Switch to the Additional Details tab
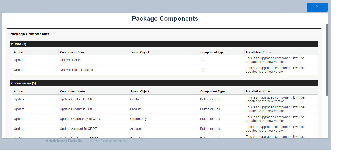The image size is (345, 154). point(64,141)
